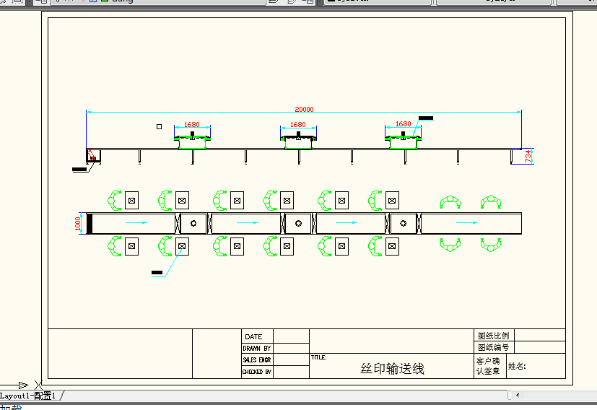Image resolution: width=597 pixels, height=410 pixels.
Task: Click the 图纸编号 label
Action: click(x=494, y=347)
